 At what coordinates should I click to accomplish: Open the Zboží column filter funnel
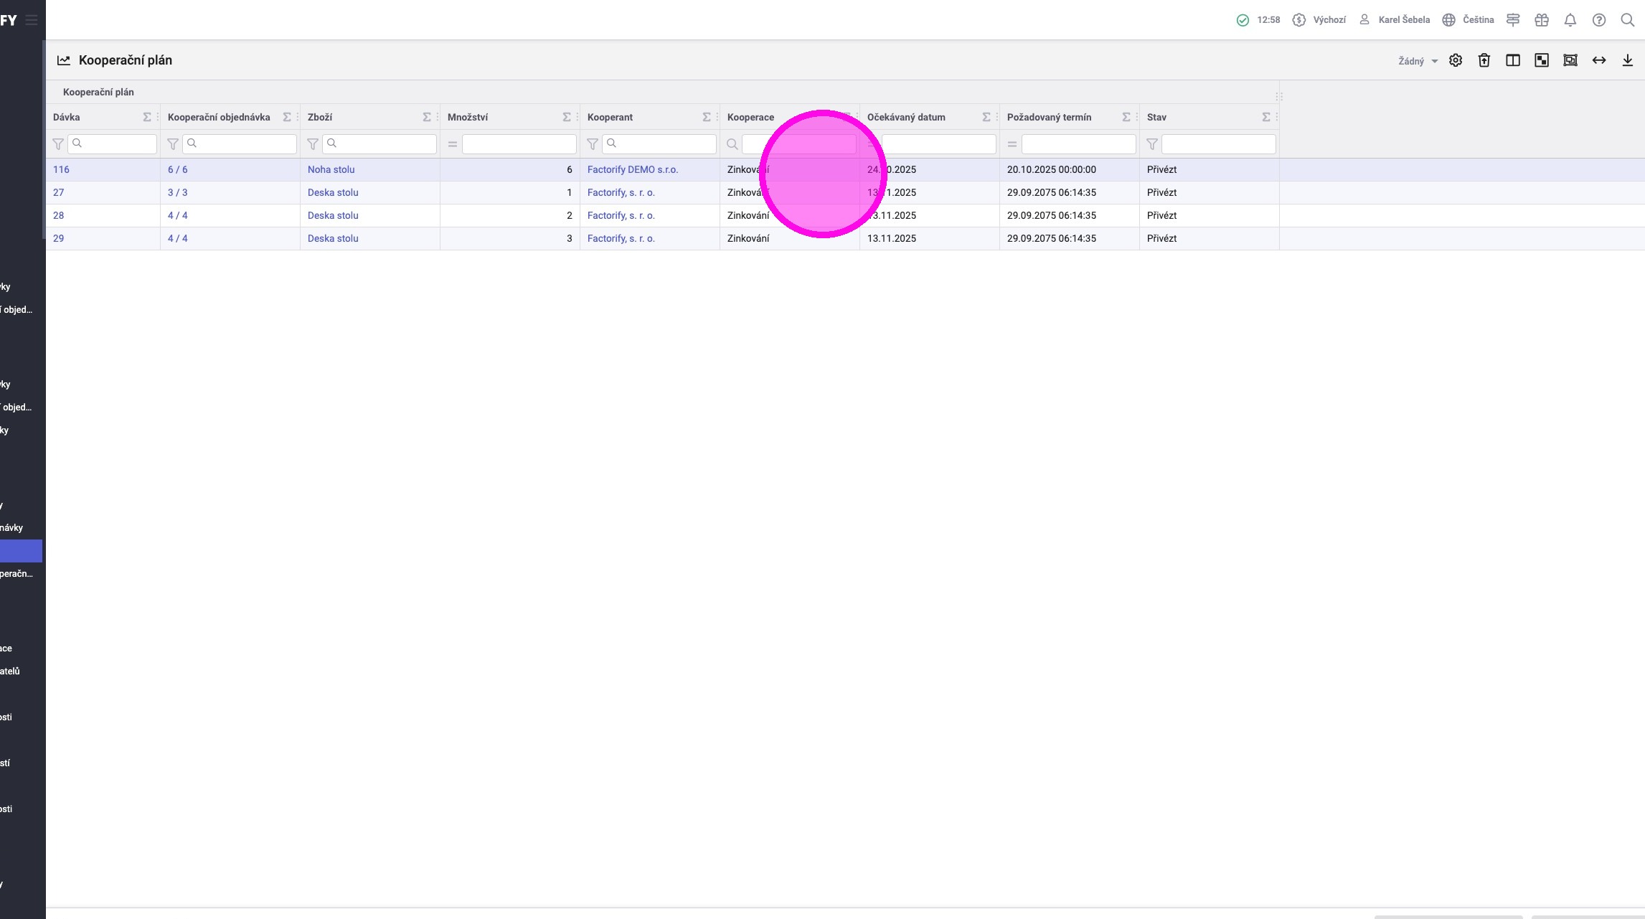coord(313,144)
